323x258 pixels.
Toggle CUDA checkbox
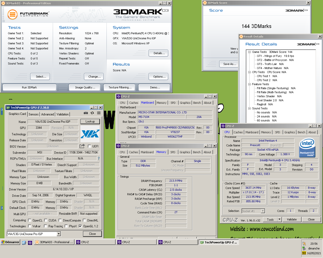pos(46,220)
